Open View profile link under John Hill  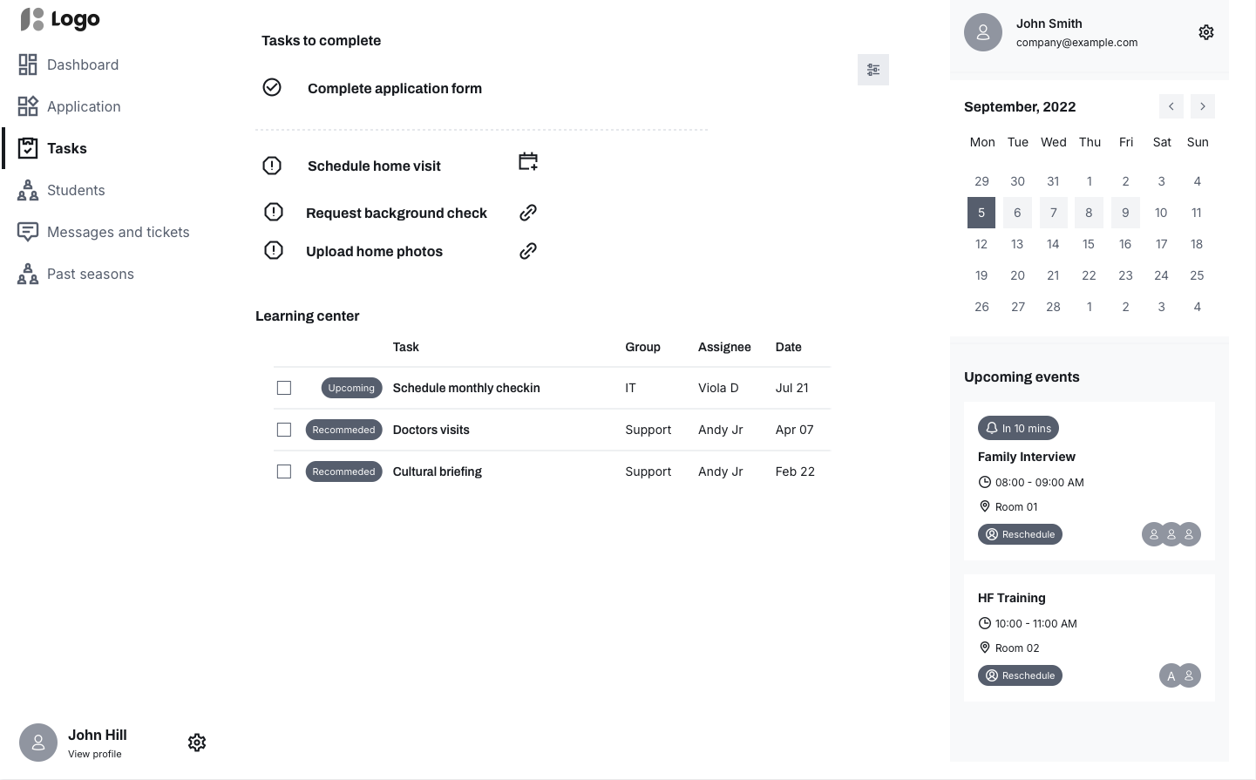pos(95,754)
